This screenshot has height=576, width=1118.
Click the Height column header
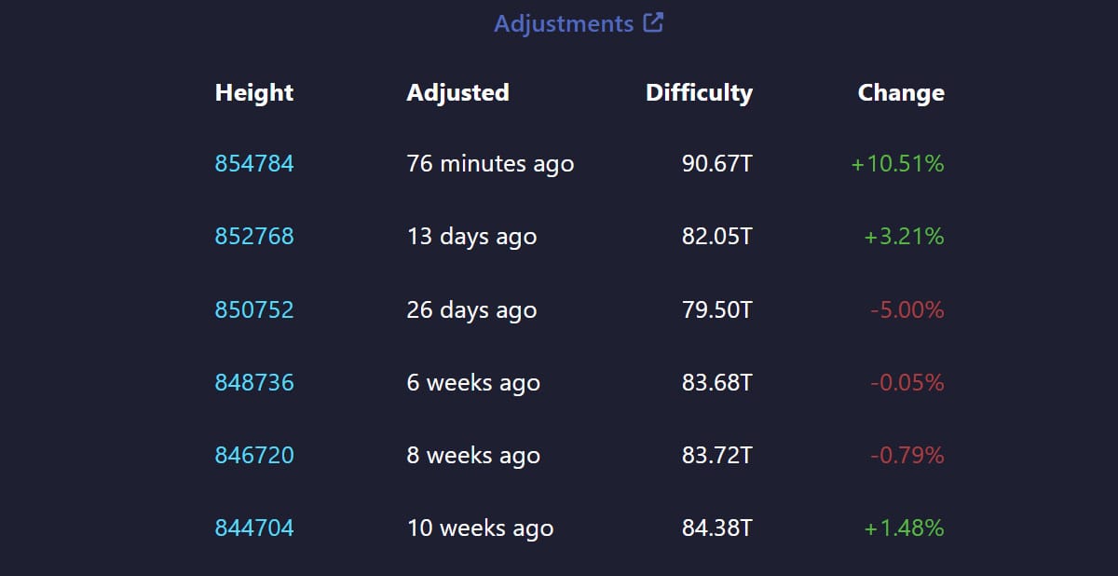254,92
